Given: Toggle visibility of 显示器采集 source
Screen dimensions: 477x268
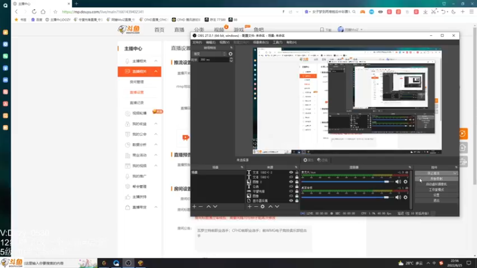Looking at the screenshot, I should (x=291, y=201).
